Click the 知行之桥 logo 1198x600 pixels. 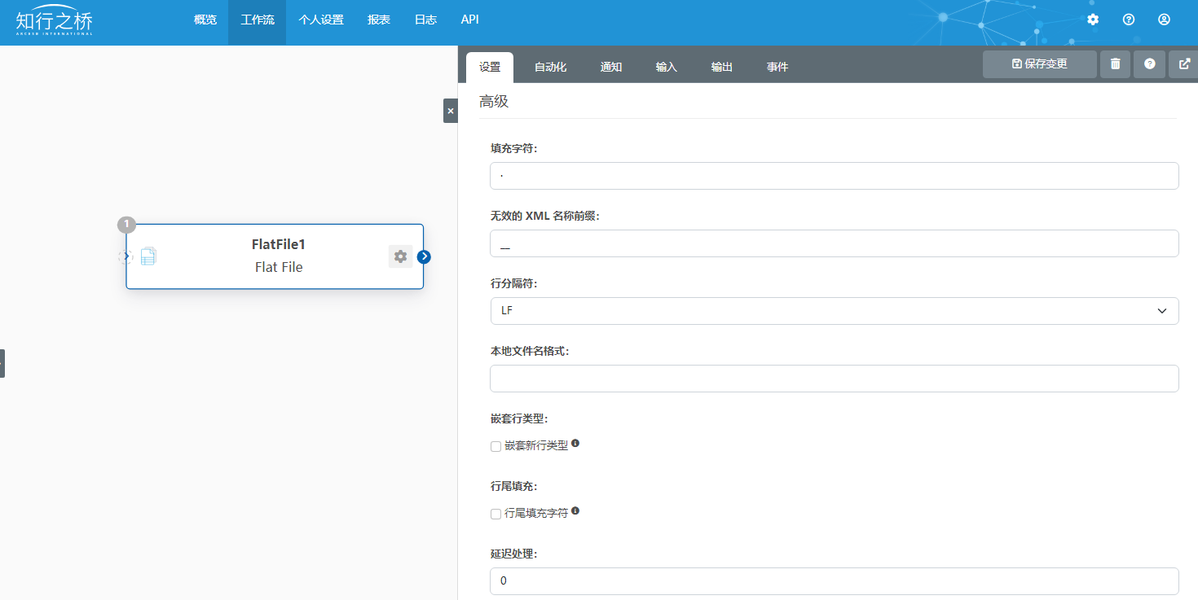(x=55, y=20)
